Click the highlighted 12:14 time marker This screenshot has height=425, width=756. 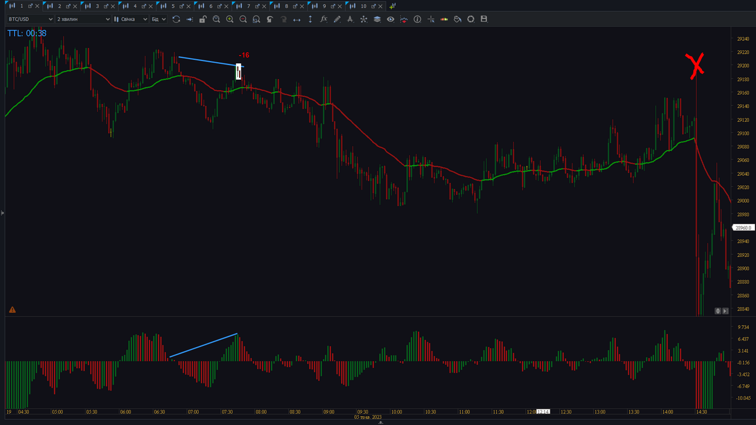543,412
